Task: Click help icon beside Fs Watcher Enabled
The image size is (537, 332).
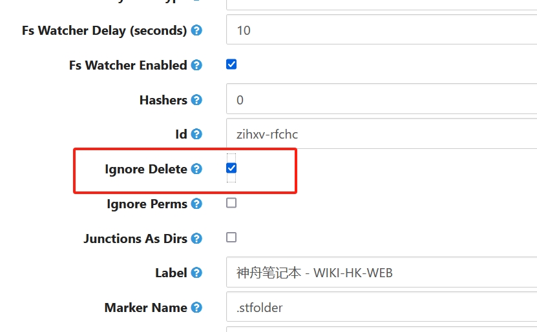Action: [196, 65]
